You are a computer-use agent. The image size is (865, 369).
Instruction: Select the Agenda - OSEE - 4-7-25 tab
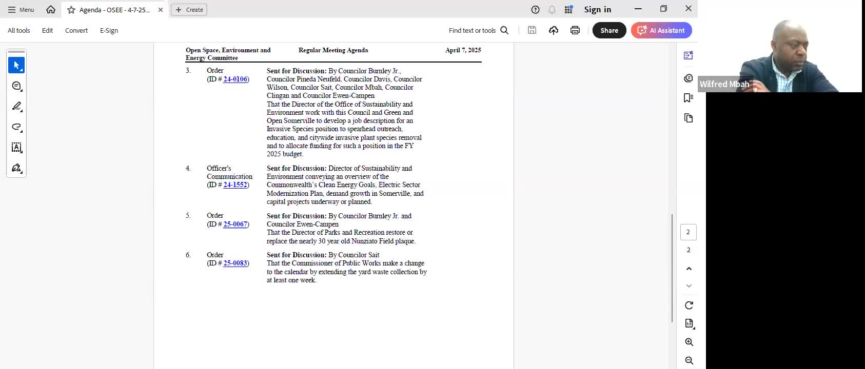(x=114, y=10)
